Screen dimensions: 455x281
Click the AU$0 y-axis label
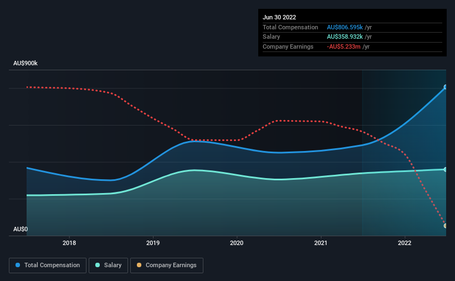pos(21,229)
